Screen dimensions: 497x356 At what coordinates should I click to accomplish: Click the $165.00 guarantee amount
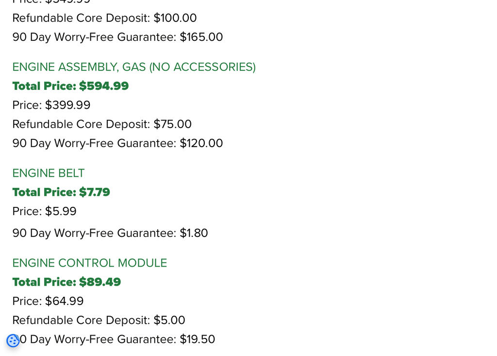pos(201,37)
